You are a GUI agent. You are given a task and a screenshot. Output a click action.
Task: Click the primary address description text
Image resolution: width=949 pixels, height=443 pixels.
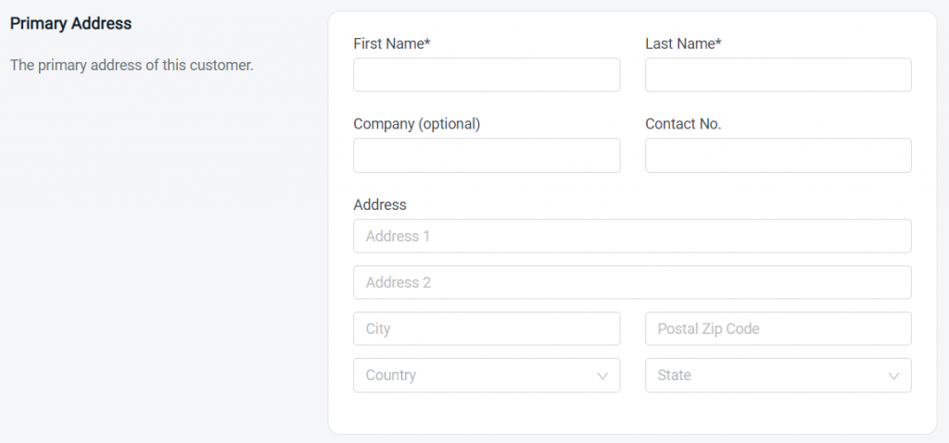pyautogui.click(x=132, y=66)
